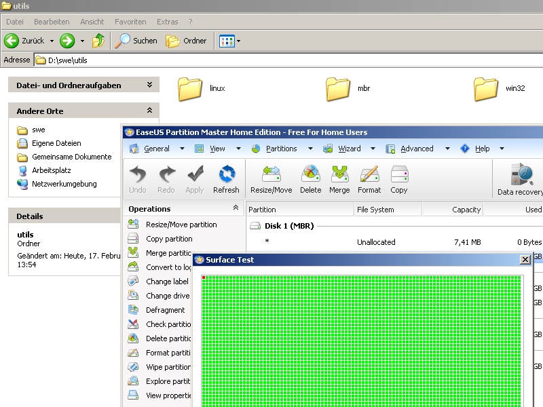
Task: Open the General menu dropdown arrow
Action: [x=182, y=149]
